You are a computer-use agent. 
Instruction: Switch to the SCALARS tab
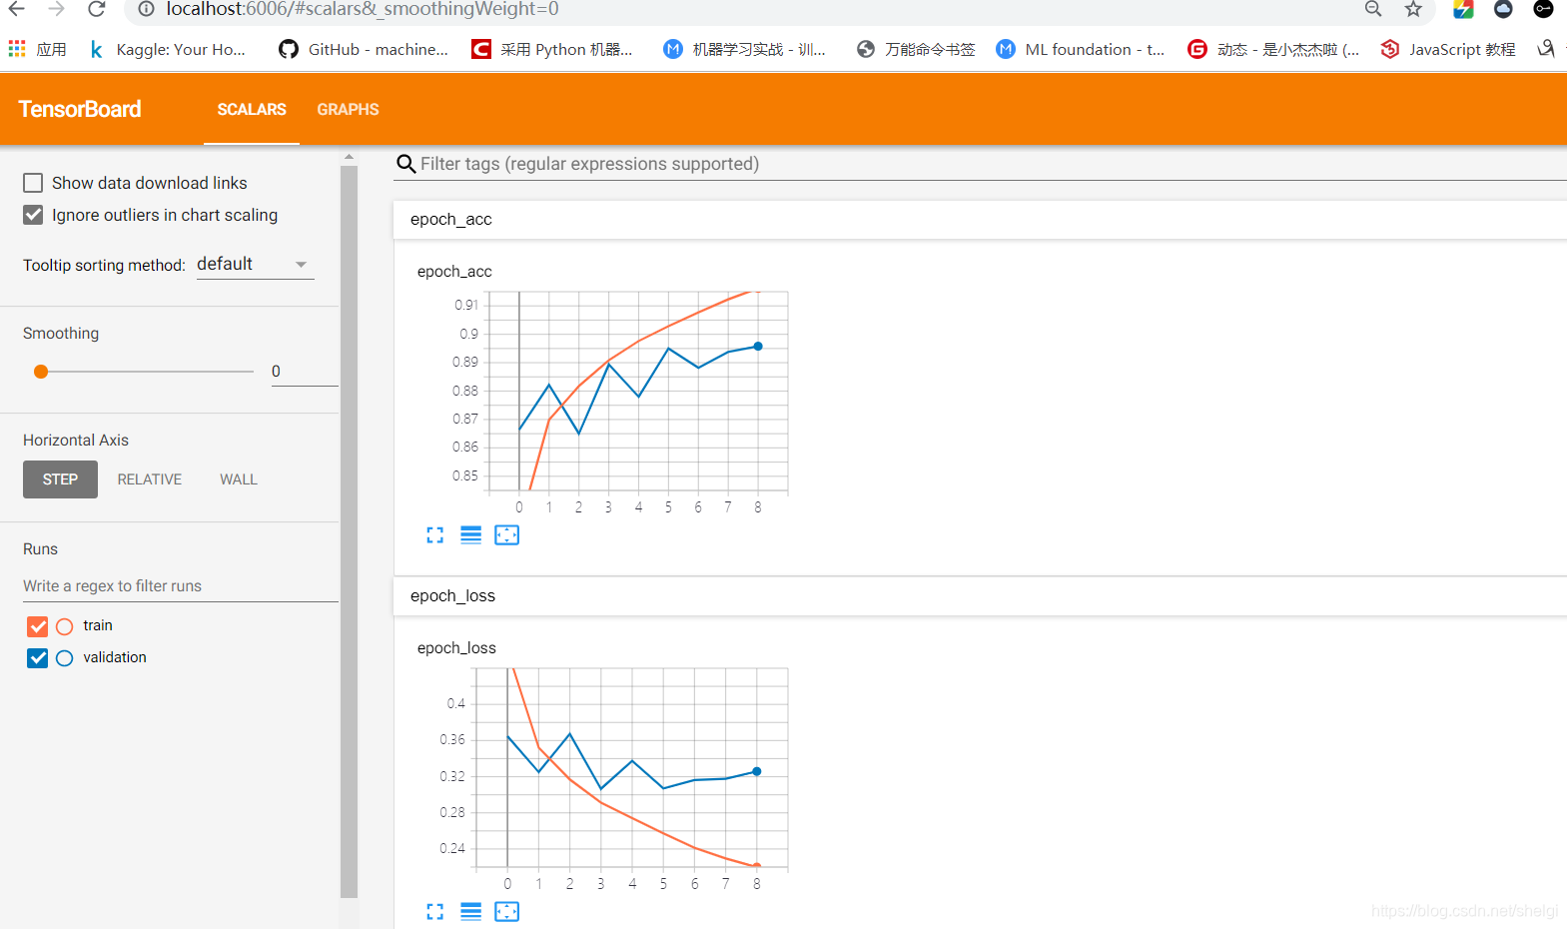(x=252, y=109)
